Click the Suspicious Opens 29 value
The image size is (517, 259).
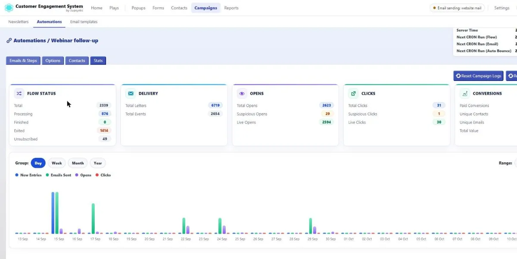[x=327, y=114]
